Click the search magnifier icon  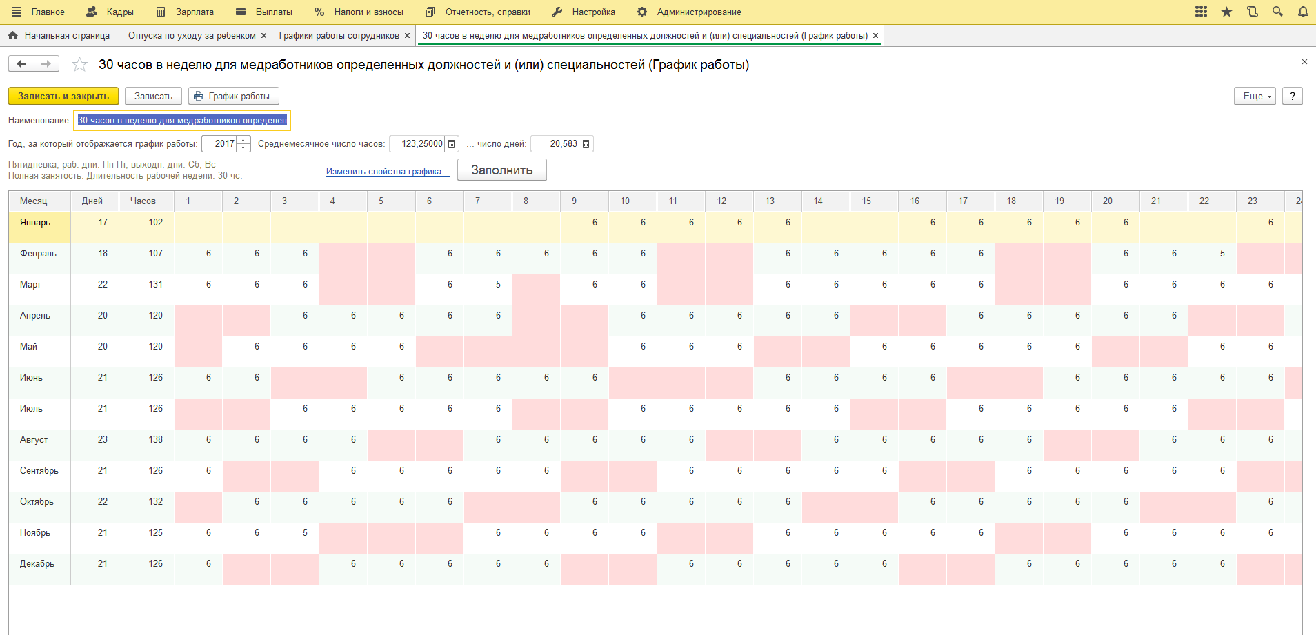(1277, 12)
